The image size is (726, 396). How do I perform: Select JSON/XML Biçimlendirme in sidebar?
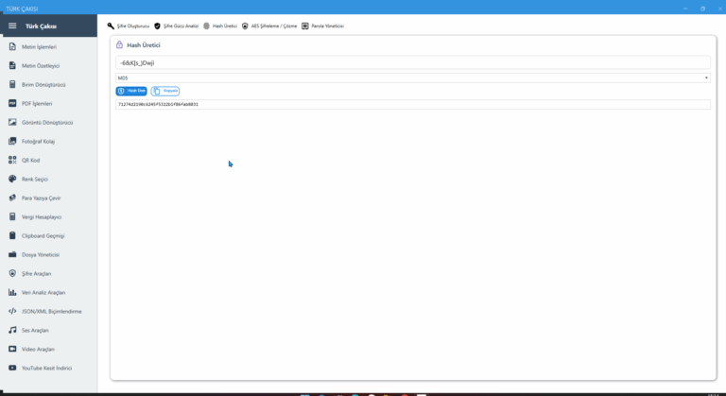click(51, 311)
